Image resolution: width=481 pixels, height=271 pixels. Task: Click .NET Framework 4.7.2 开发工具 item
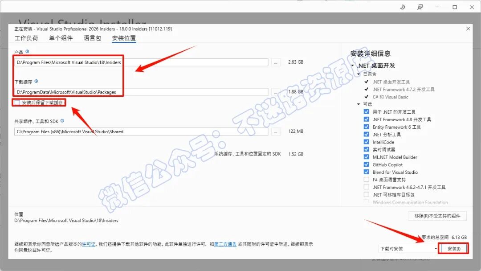coord(404,89)
